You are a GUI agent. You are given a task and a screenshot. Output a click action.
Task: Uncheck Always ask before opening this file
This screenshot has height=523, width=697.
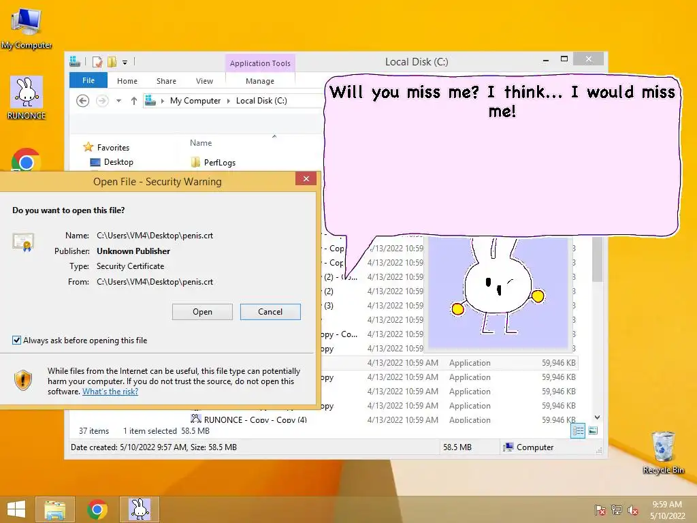(16, 340)
